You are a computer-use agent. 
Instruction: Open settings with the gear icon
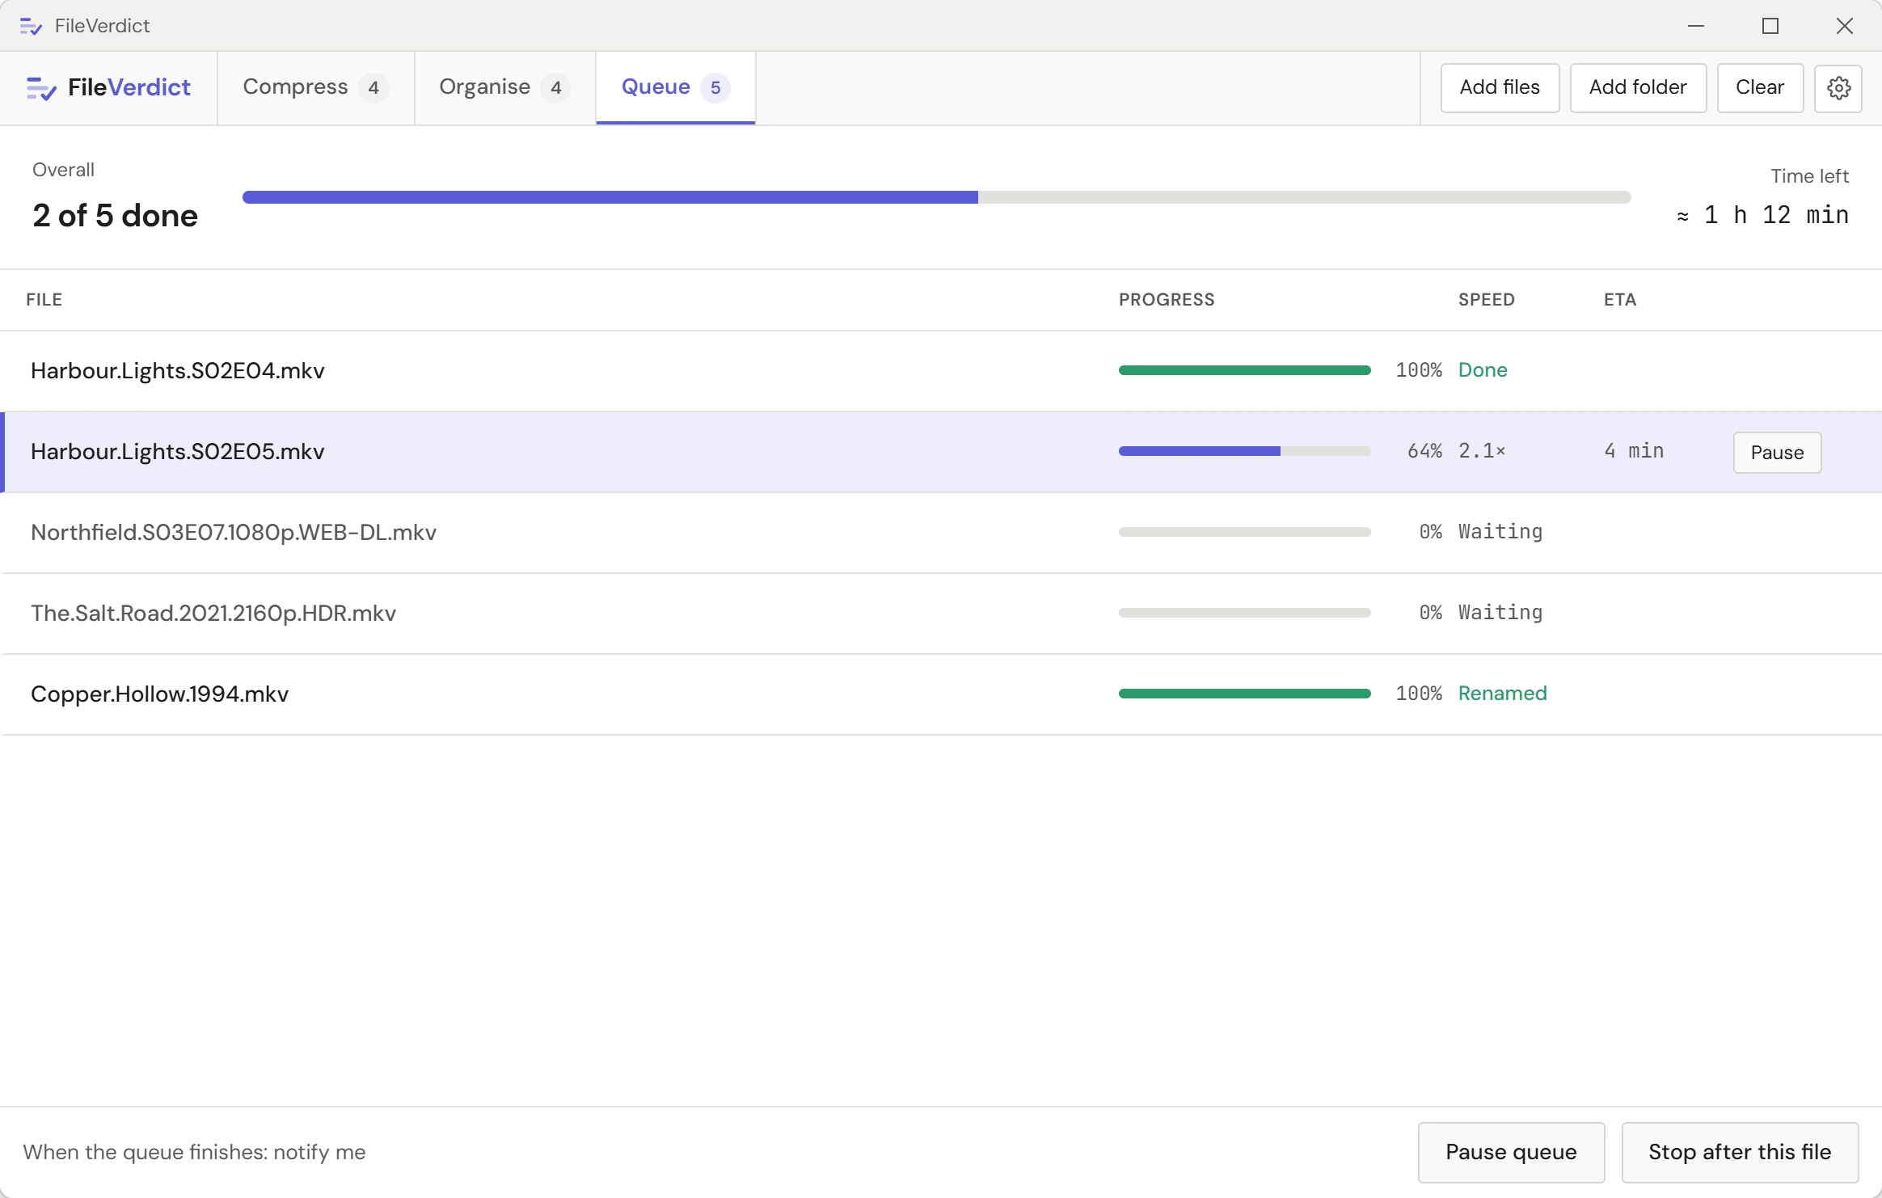[x=1838, y=87]
